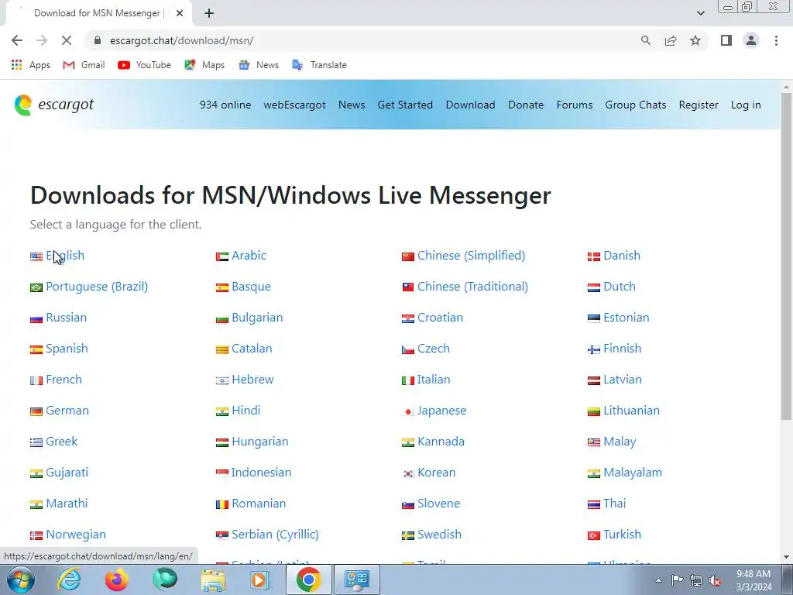Close the Download for MSN Messenger tab
The width and height of the screenshot is (793, 595).
(180, 13)
